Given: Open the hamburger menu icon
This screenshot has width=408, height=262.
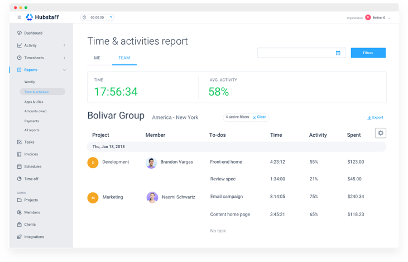Looking at the screenshot, I should click(x=19, y=17).
